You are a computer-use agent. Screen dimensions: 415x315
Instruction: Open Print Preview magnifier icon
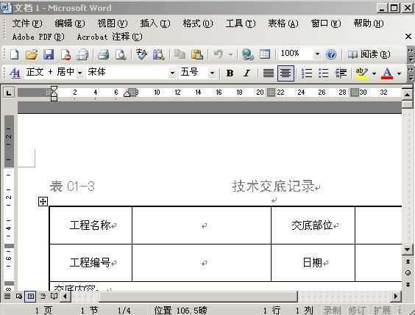(x=121, y=54)
